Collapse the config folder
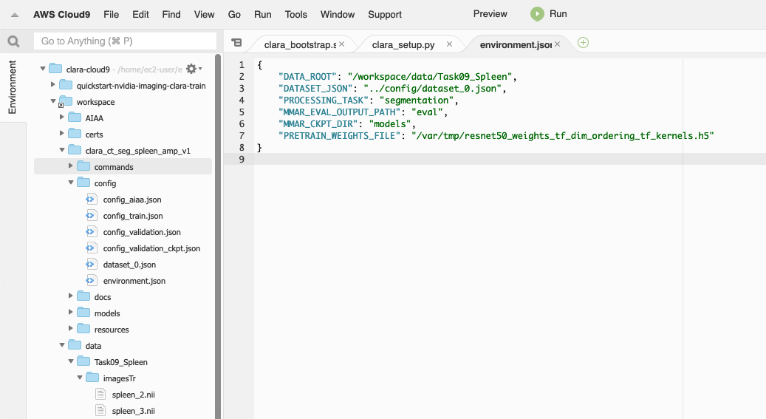766x419 pixels. point(71,183)
